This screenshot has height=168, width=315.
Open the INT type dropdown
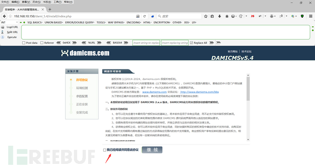click(10, 22)
